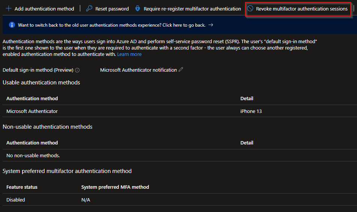Click the Microsoft Authenticator notification value
Image resolution: width=357 pixels, height=212 pixels.
click(138, 70)
